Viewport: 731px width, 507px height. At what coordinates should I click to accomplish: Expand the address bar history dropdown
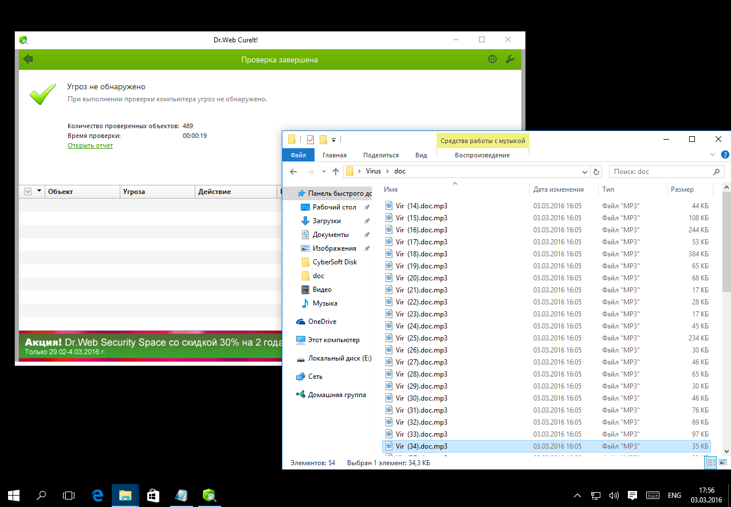point(584,172)
